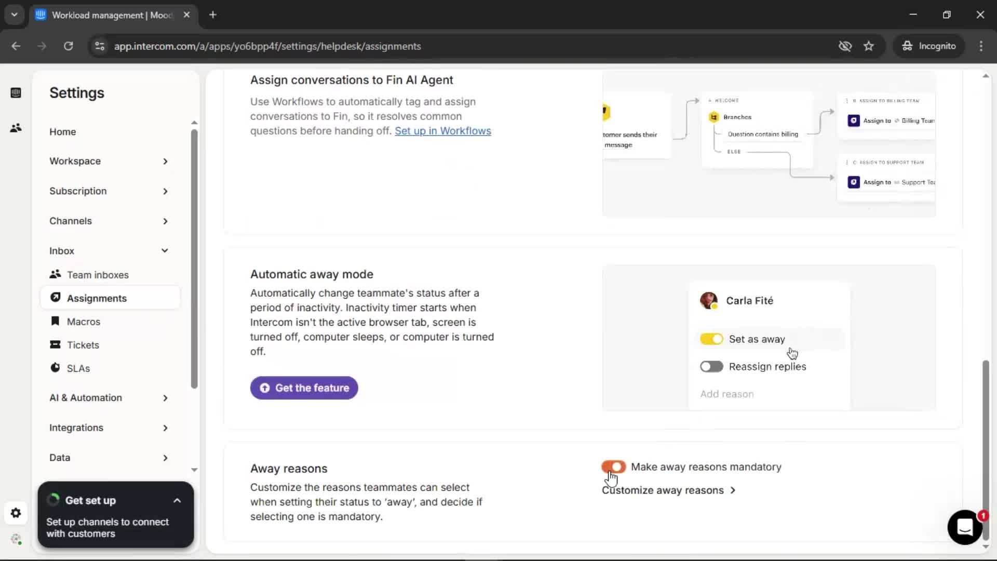This screenshot has width=997, height=561.
Task: Click the browser back arrow
Action: pos(16,46)
